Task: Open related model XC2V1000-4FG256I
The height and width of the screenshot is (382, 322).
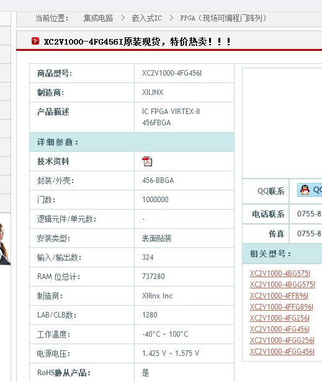Action: pos(280,318)
